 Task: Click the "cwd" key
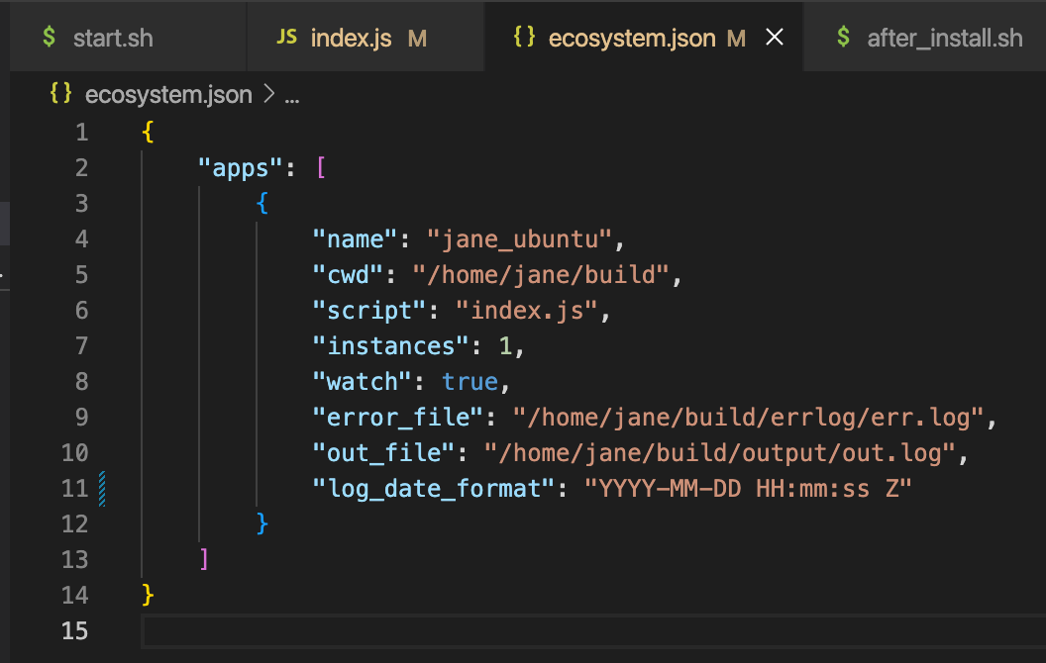coord(348,274)
